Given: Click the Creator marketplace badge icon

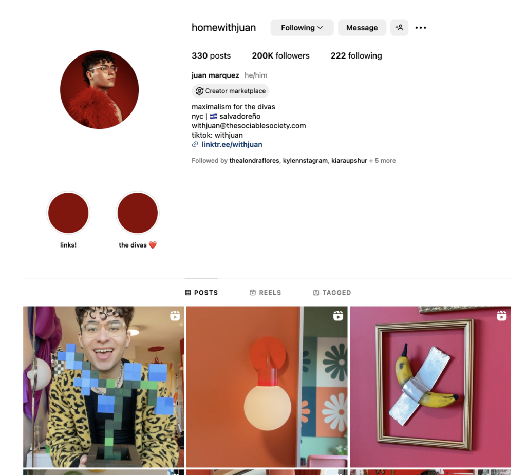Looking at the screenshot, I should tap(199, 91).
